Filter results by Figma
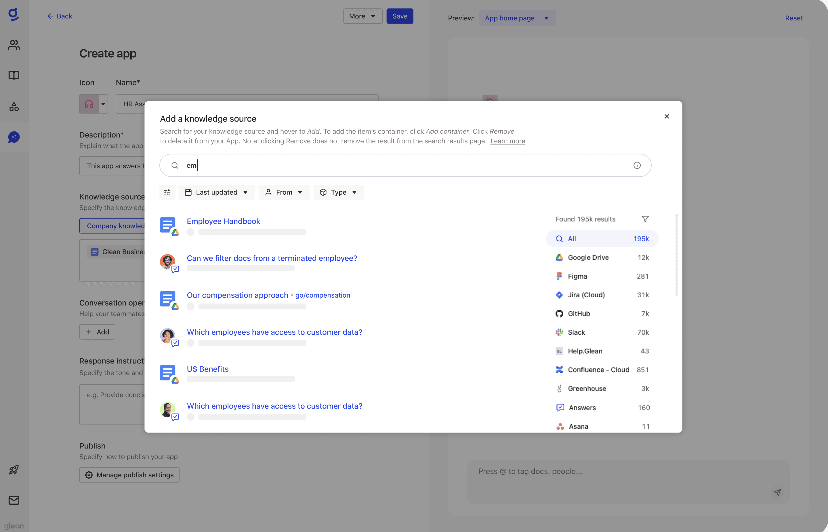The height and width of the screenshot is (532, 828). click(x=602, y=276)
